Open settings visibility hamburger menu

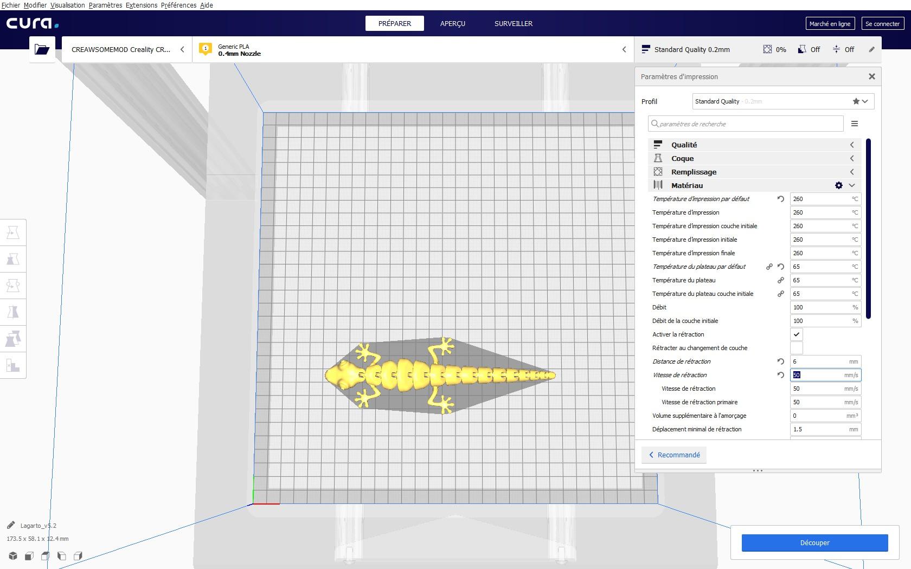855,124
